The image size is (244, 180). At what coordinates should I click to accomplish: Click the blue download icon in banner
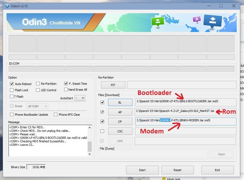point(212,21)
